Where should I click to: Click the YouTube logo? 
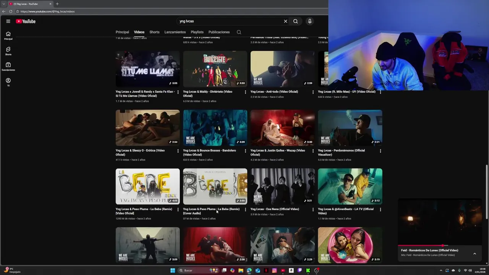26,21
